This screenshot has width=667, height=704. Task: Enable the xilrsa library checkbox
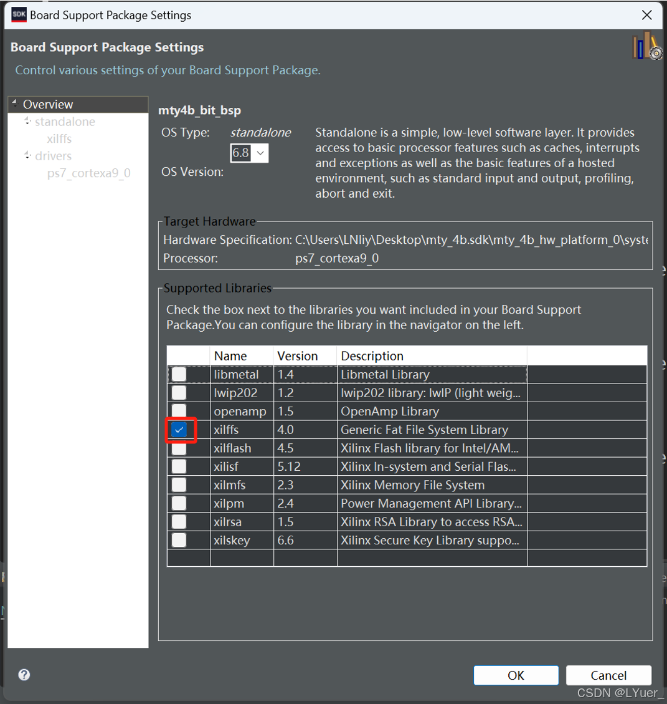click(x=179, y=522)
